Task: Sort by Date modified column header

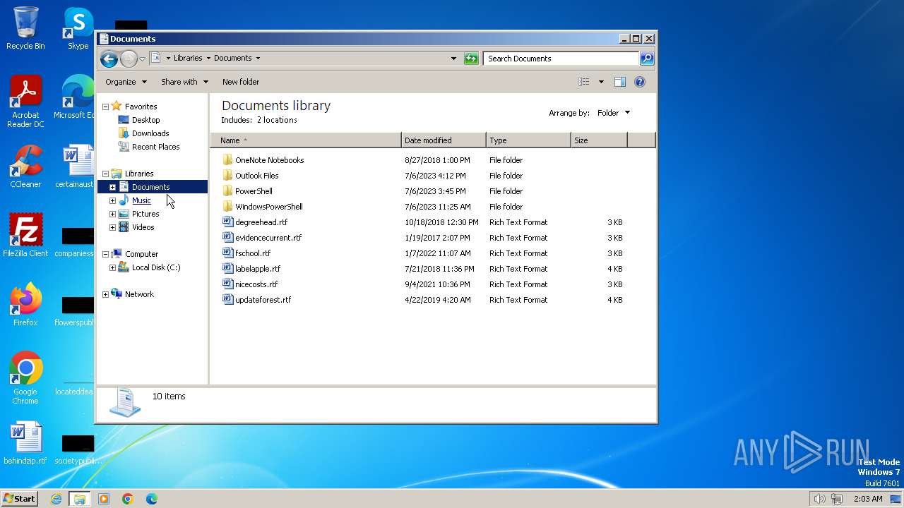Action: click(x=444, y=140)
